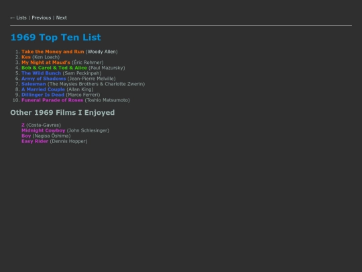Viewport: 362px width, 272px height.
Task: Open Army of Shadows link
Action: (x=44, y=79)
